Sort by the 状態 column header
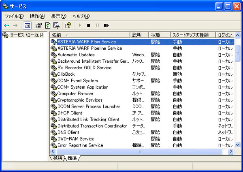This screenshot has height=172, width=243. [160, 35]
